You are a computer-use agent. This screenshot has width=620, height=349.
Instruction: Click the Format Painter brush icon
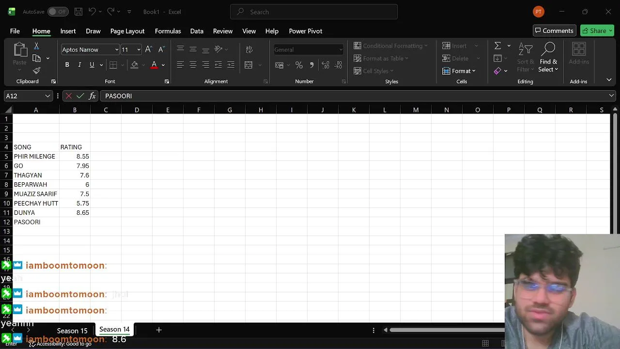click(x=36, y=71)
